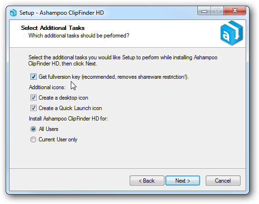
Task: Click the Create a Quick Launch icon label
Action: (70, 108)
